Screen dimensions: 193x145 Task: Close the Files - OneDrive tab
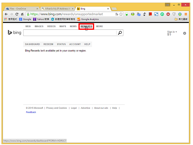pyautogui.click(x=37, y=9)
